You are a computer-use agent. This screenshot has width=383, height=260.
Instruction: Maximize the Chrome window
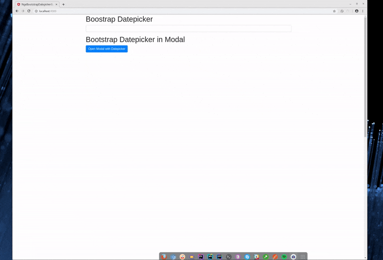click(357, 4)
